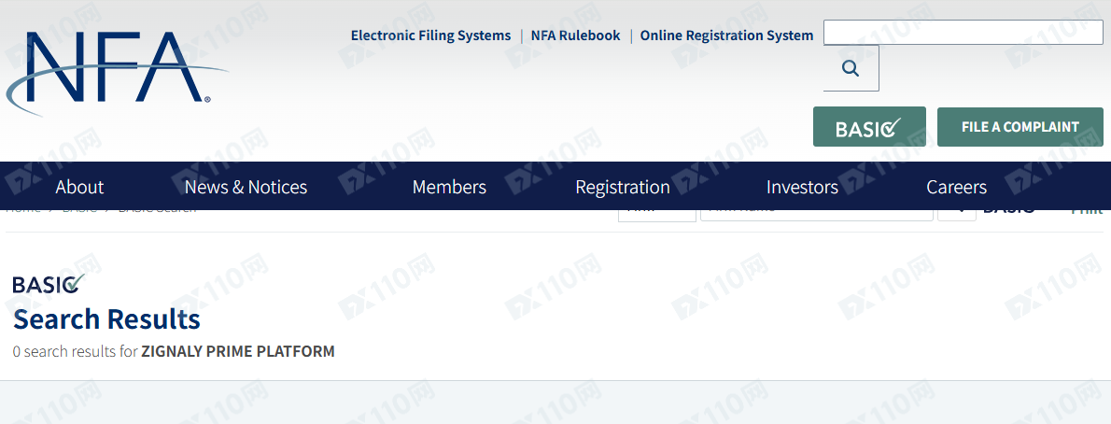The width and height of the screenshot is (1111, 424).
Task: Open BASIC via the green button
Action: point(869,127)
